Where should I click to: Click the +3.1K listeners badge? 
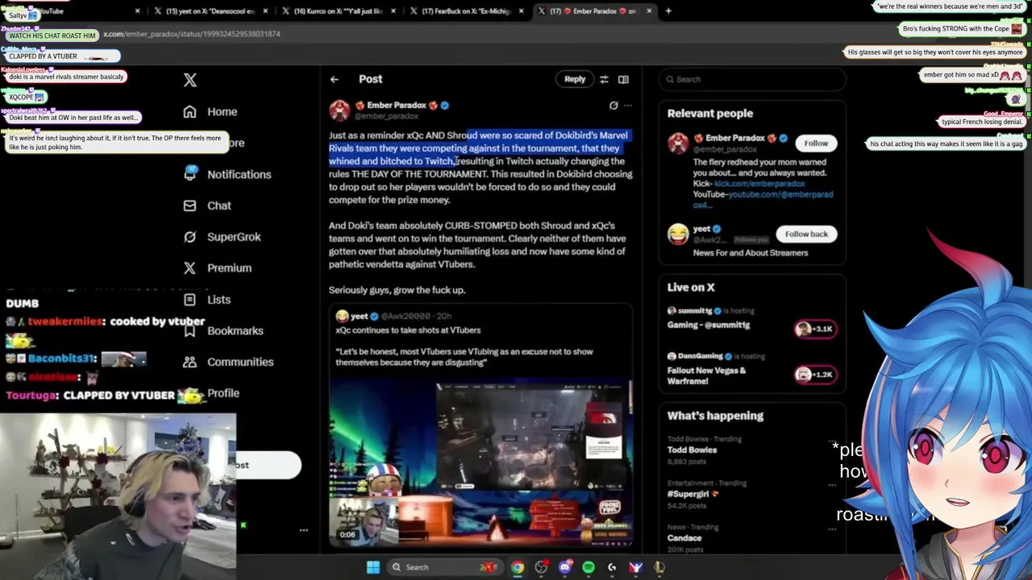coord(814,329)
